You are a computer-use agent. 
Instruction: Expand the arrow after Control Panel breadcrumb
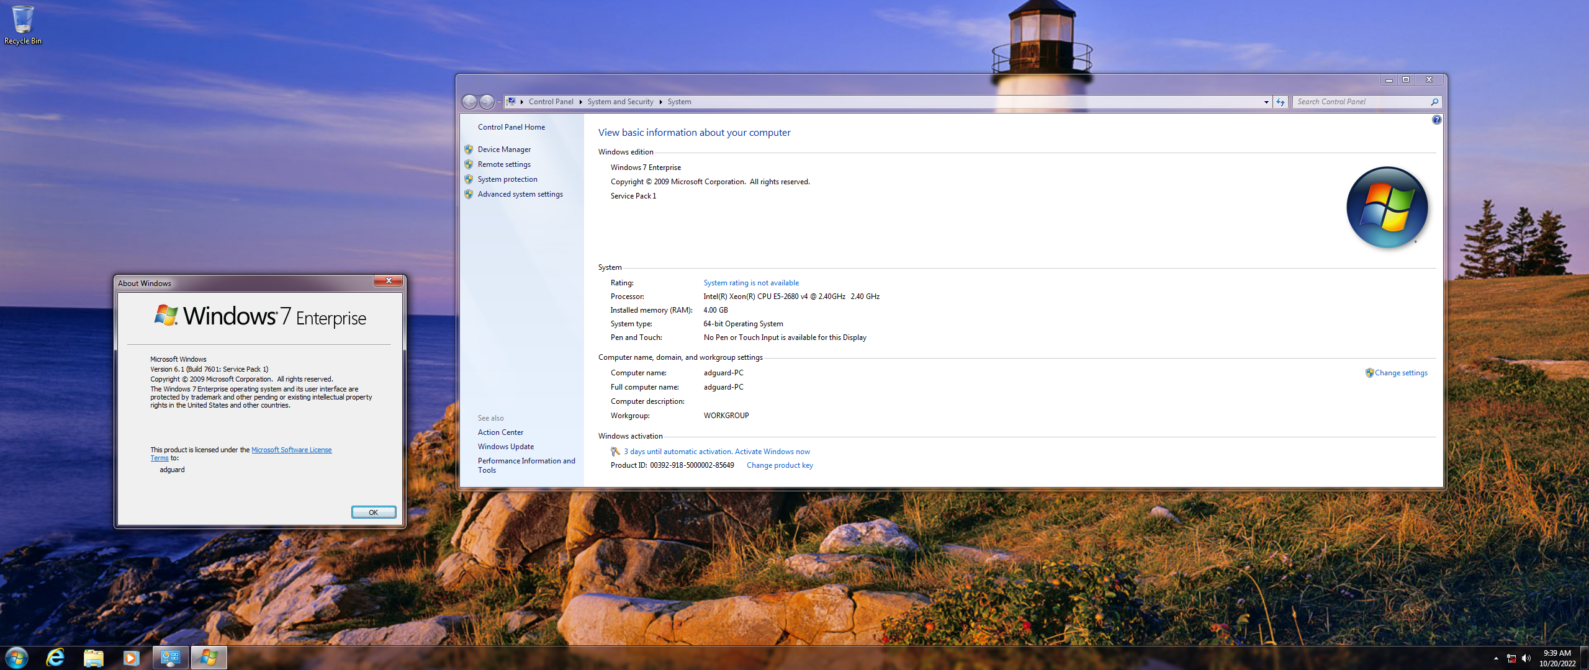[x=580, y=102]
